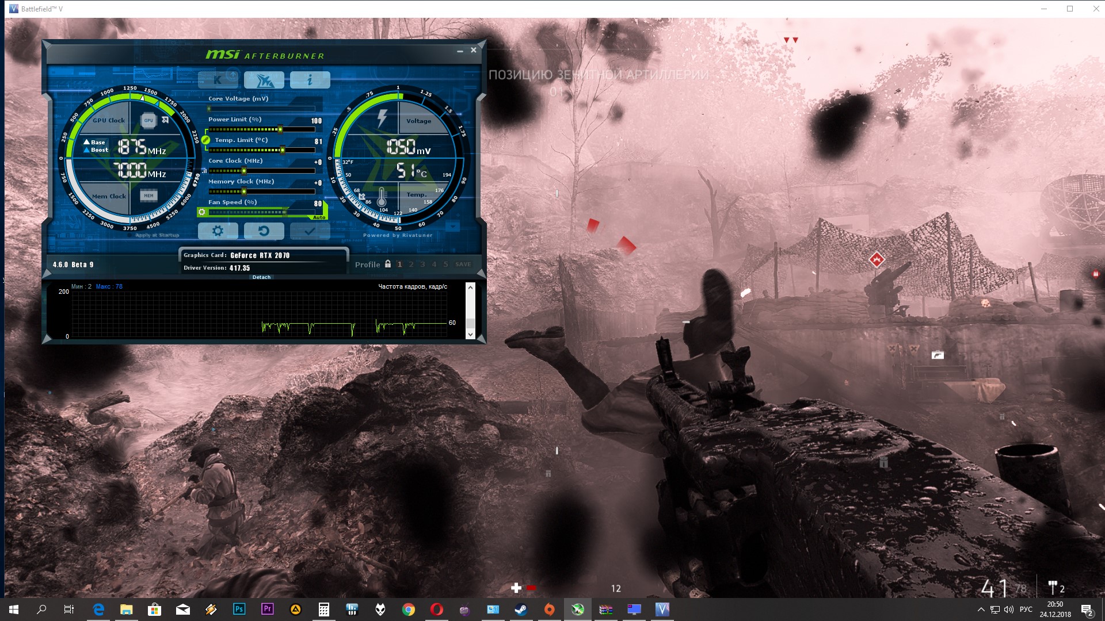Click the curve editor bars icon beside Core Clock
Image resolution: width=1105 pixels, height=621 pixels.
click(x=204, y=171)
